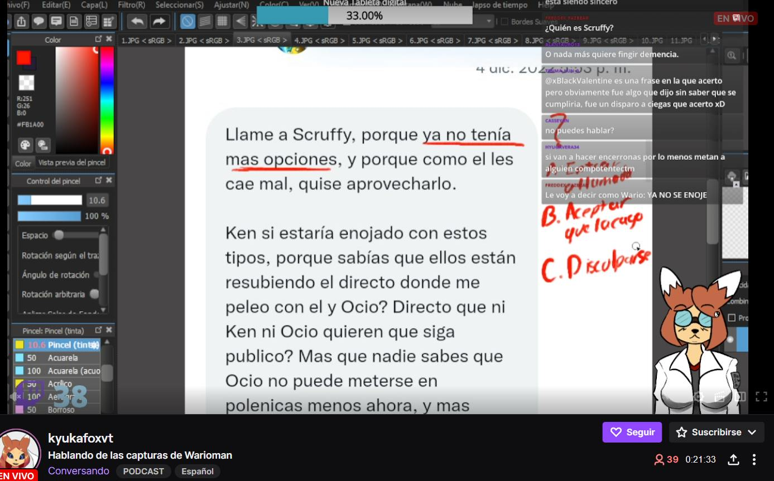The image size is (774, 481).
Task: Click the brush size value 10.6
Action: [97, 200]
